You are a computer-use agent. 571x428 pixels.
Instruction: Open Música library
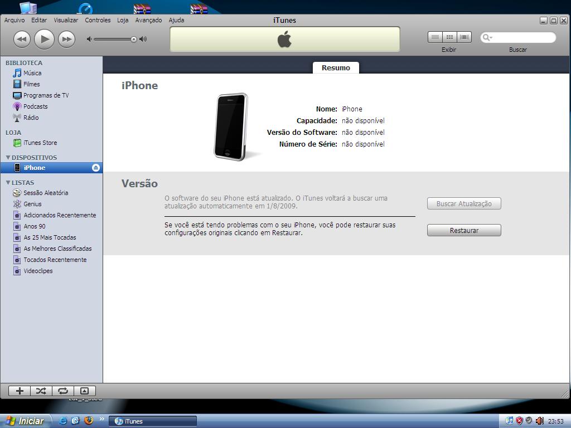[51, 73]
